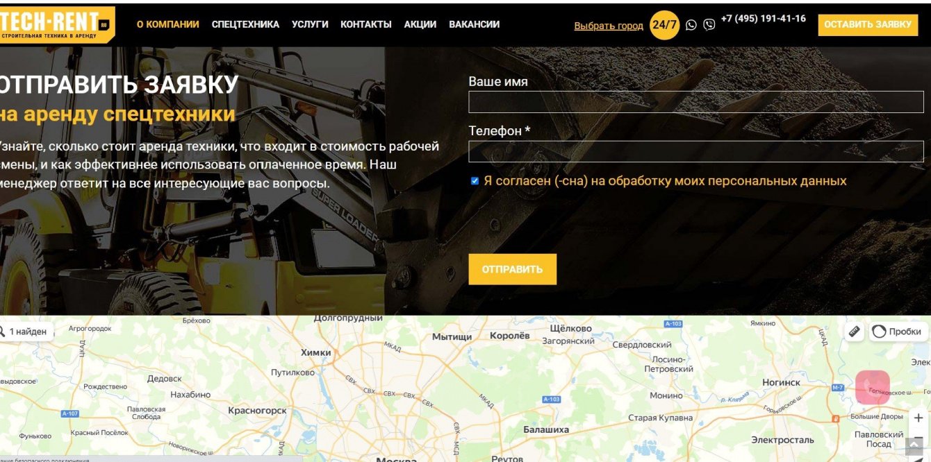The width and height of the screenshot is (931, 462).
Task: Click the Viber icon in header
Action: click(709, 25)
